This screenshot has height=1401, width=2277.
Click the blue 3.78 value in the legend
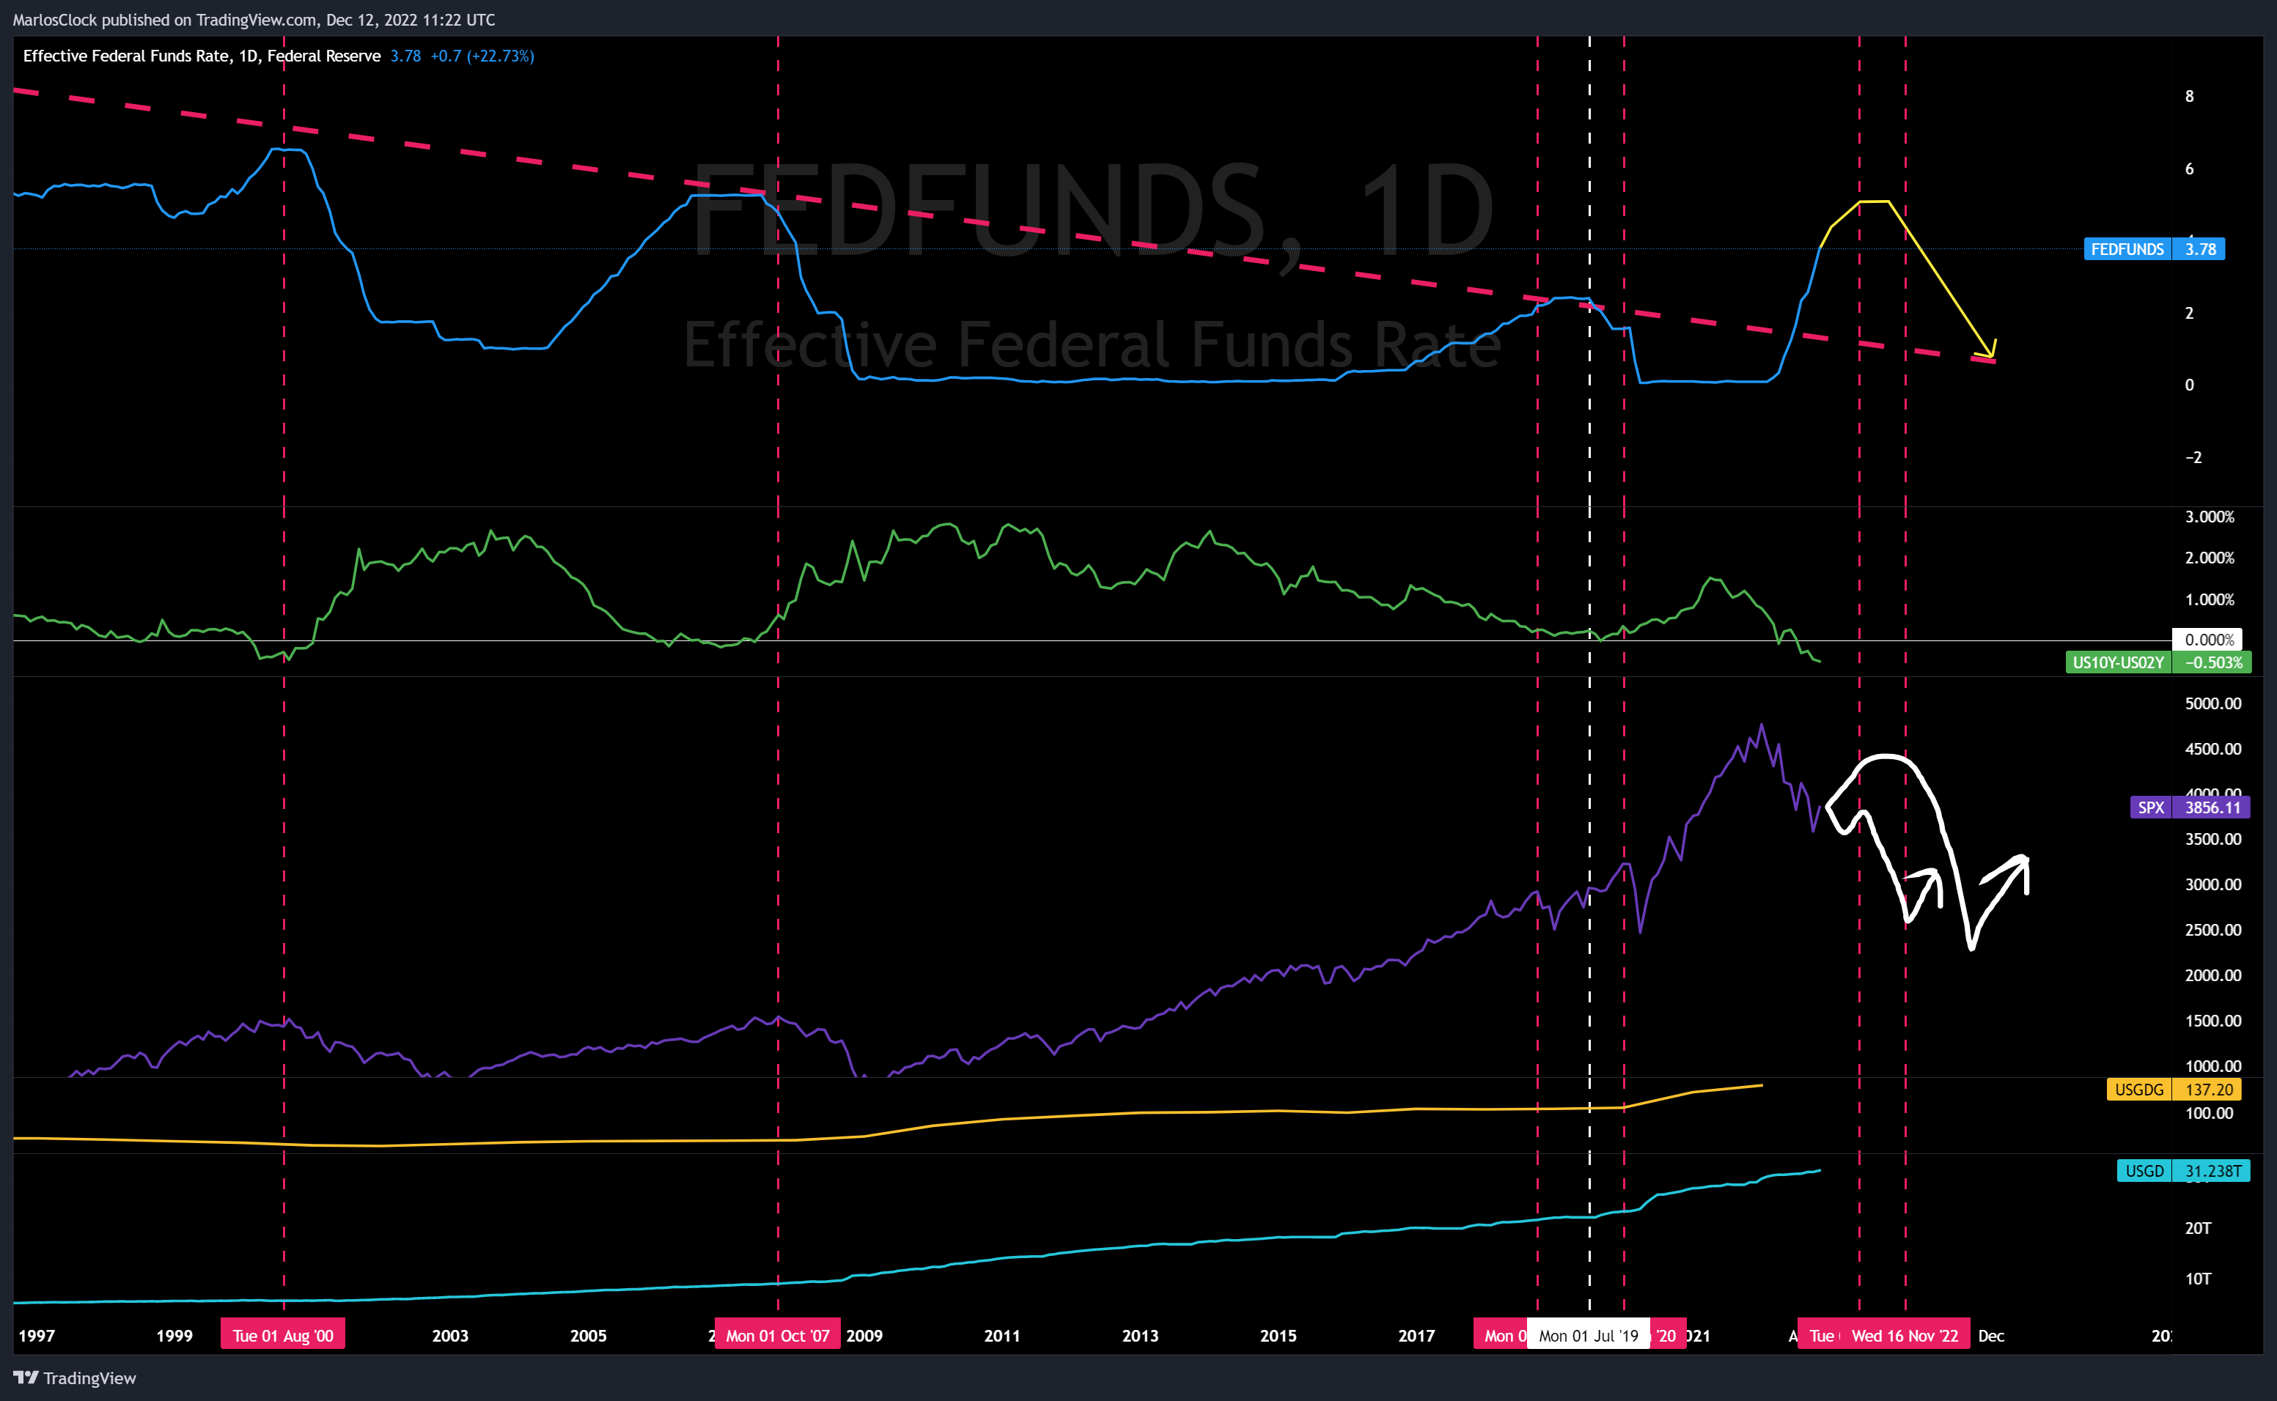(x=405, y=56)
